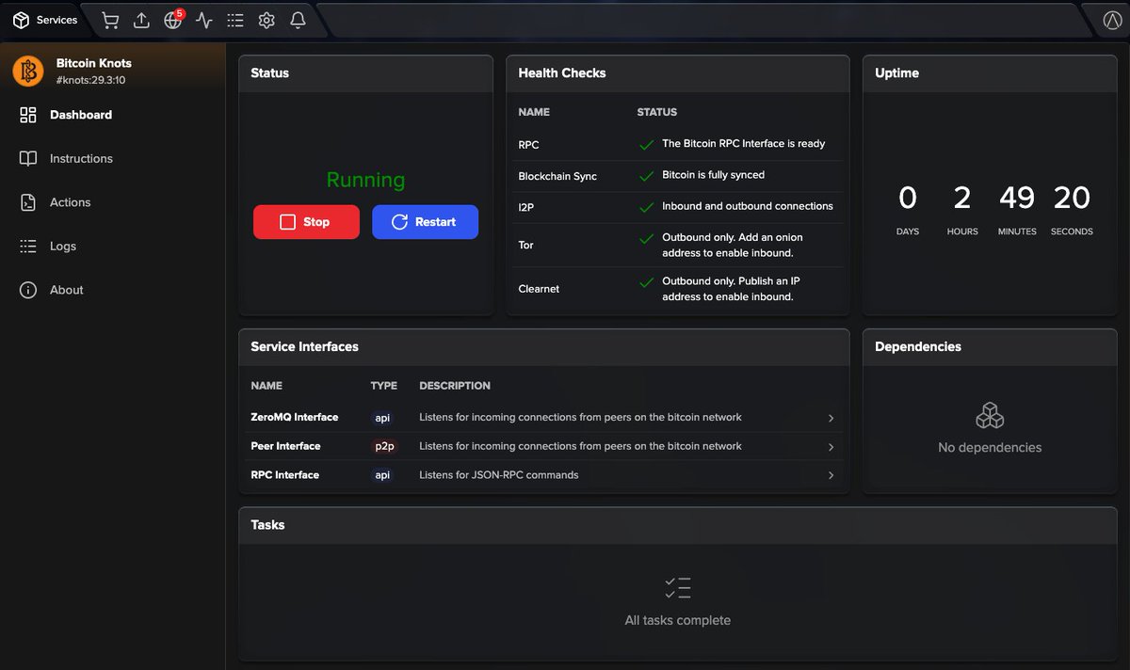
Task: Click the Blockchain Sync green checkmark
Action: (646, 176)
